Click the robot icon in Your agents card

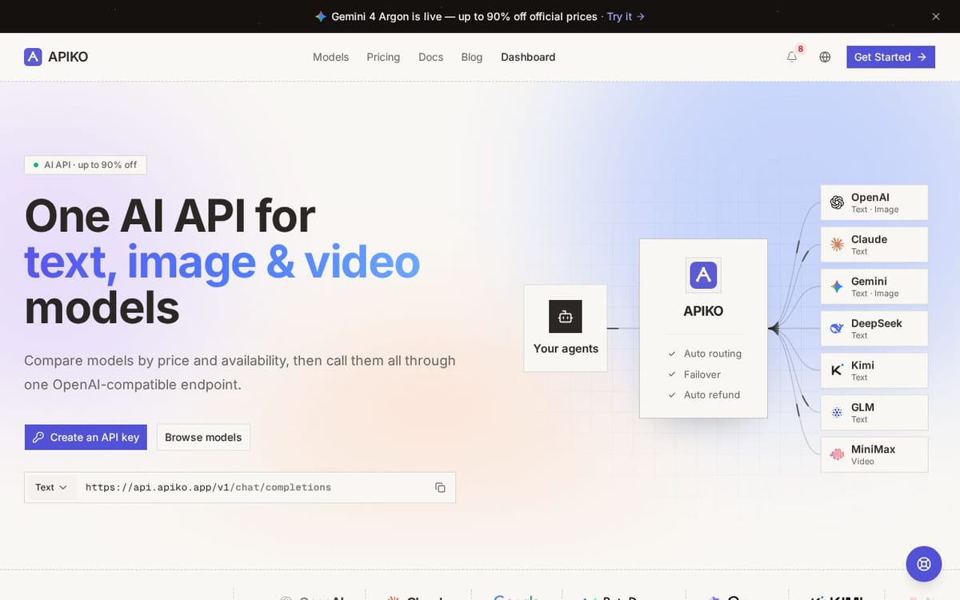[566, 317]
